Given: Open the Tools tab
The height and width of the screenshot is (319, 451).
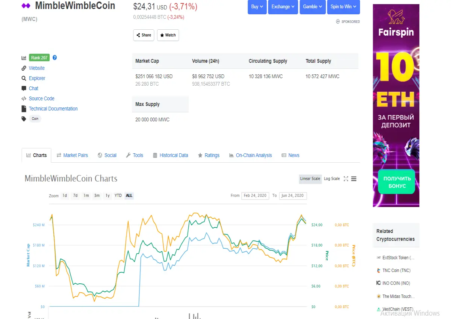Looking at the screenshot, I should pos(135,155).
